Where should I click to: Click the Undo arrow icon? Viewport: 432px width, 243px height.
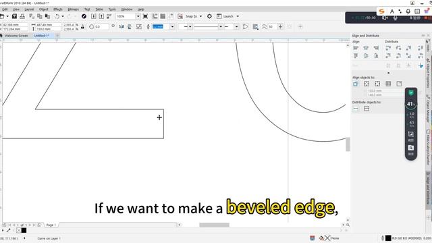coord(57,16)
